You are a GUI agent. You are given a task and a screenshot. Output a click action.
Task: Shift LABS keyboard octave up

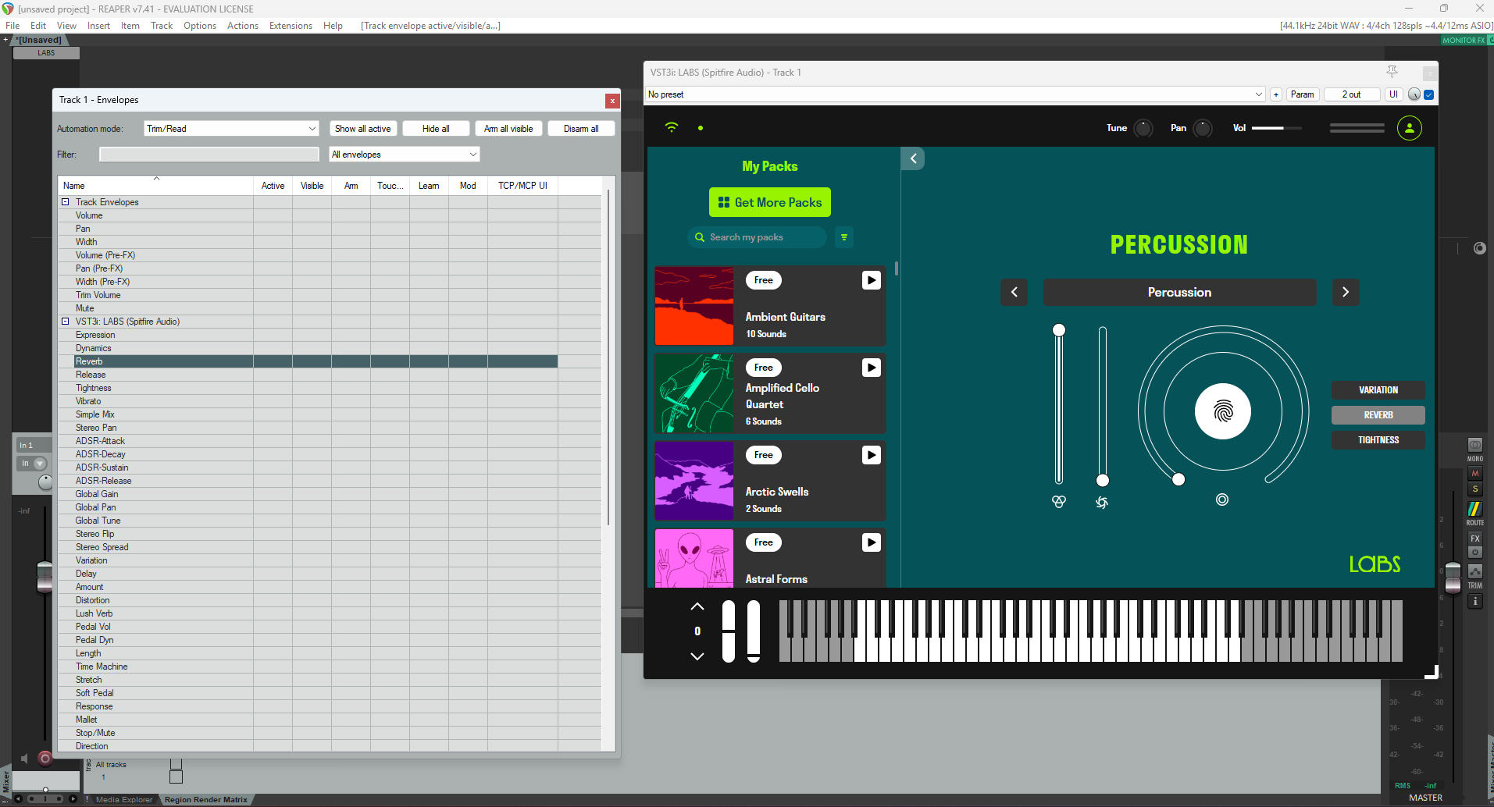point(697,606)
